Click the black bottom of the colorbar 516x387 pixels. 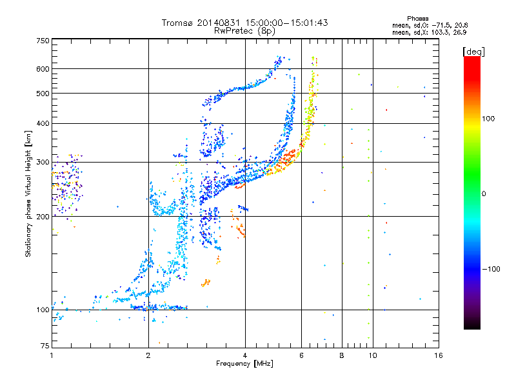472,324
